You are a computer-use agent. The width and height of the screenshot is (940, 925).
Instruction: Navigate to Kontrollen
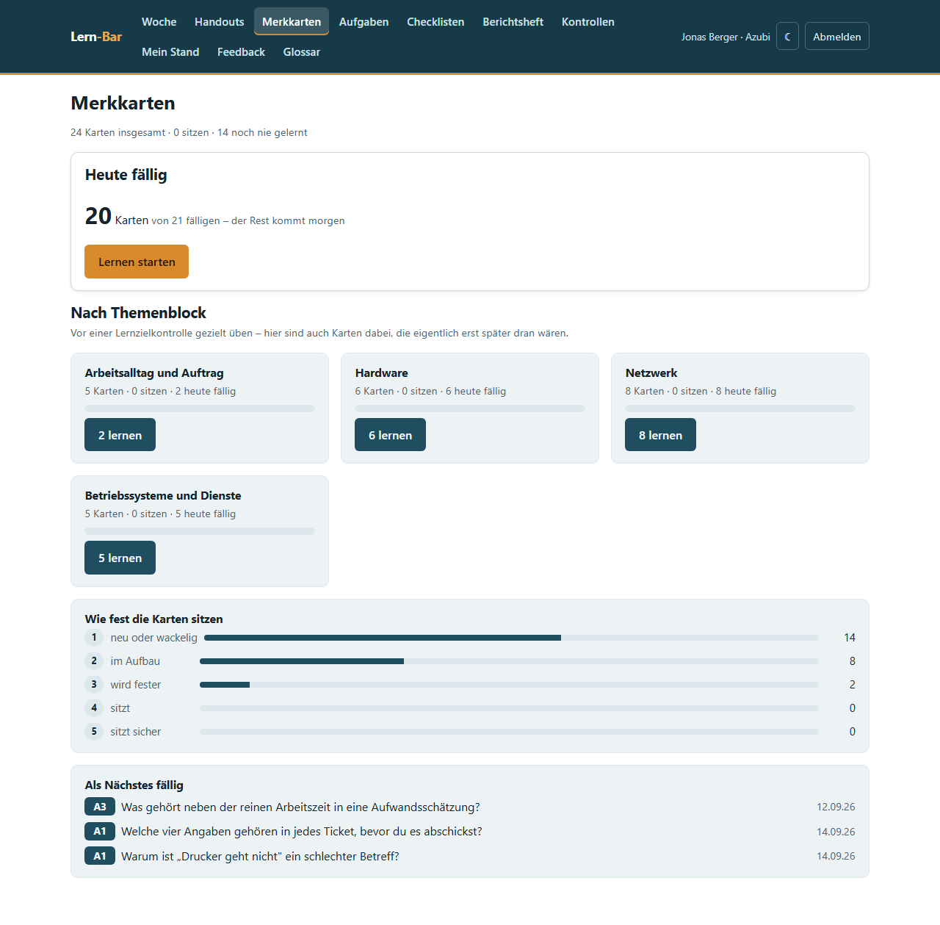pyautogui.click(x=587, y=21)
